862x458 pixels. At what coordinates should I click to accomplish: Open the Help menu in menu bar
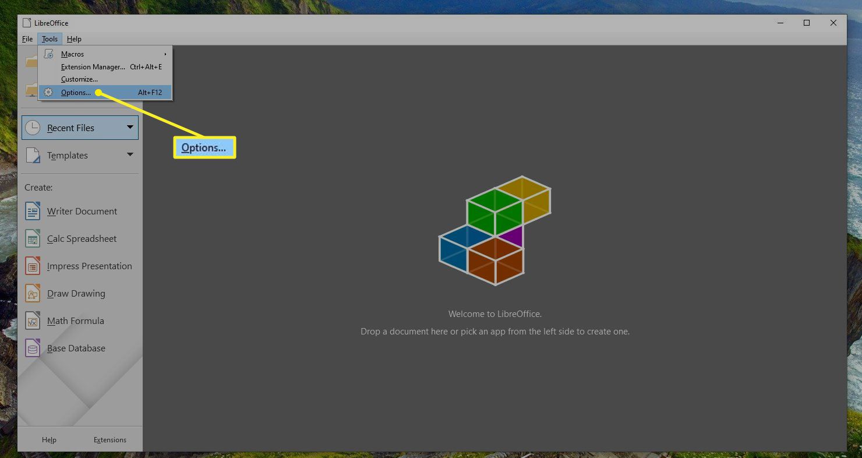(74, 39)
